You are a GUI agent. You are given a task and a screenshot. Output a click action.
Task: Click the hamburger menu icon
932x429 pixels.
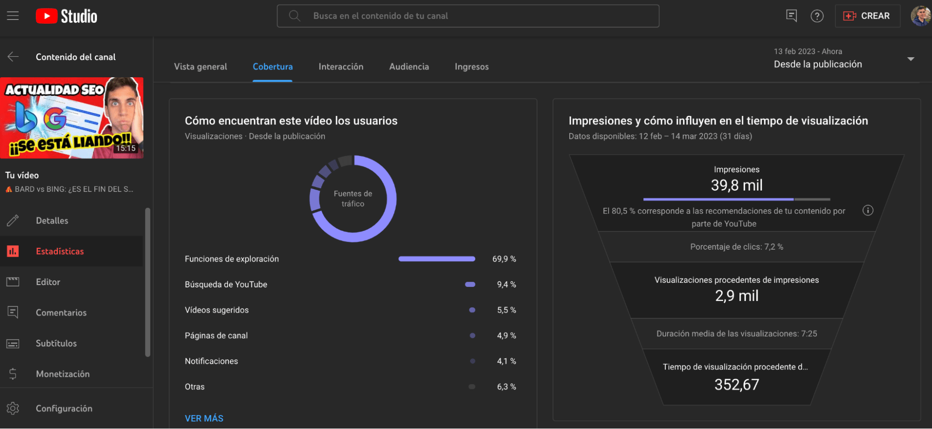(x=13, y=15)
